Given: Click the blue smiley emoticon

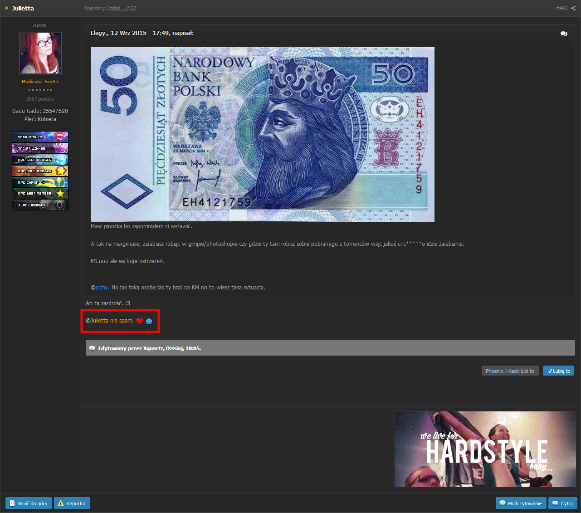Looking at the screenshot, I should [149, 321].
